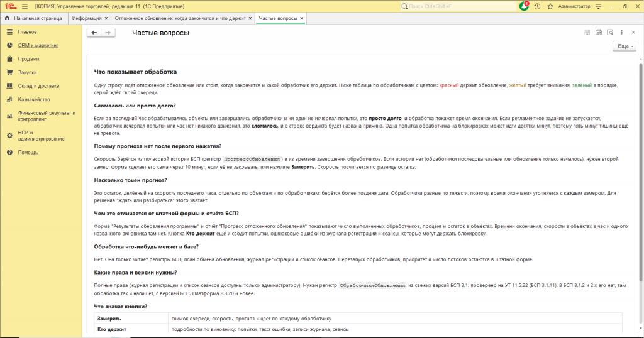Click the vertical scrollbar down arrow

pyautogui.click(x=640, y=329)
